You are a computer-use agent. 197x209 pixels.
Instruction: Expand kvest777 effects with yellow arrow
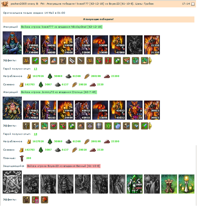[x=150, y=61]
